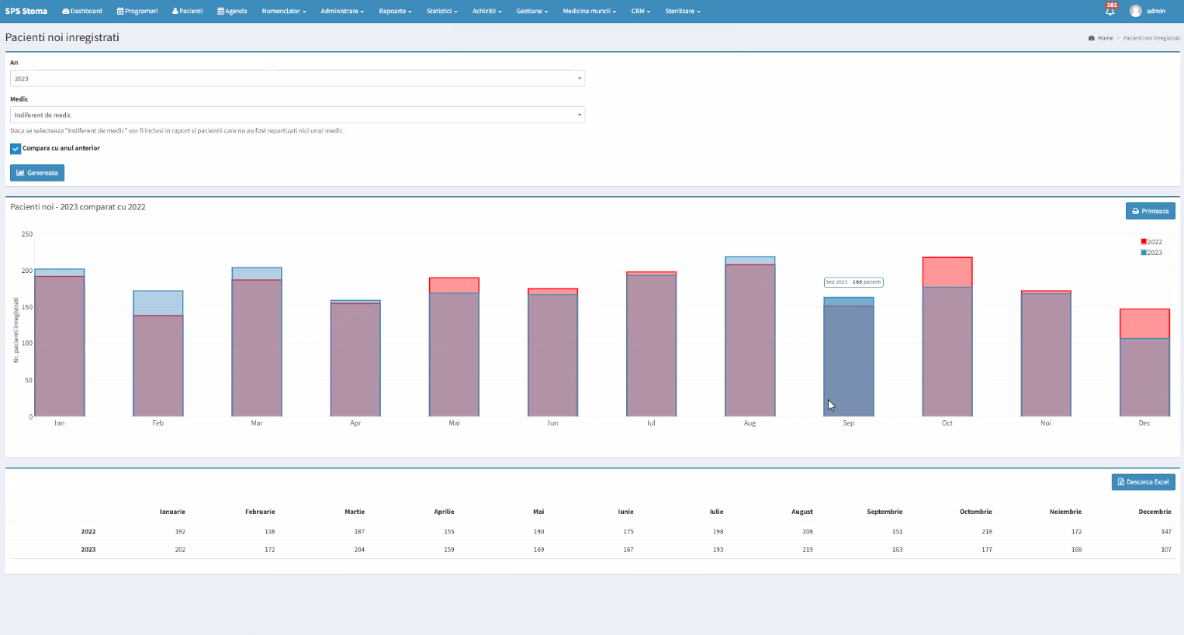Open the Pacienti page
This screenshot has height=635, width=1184.
[x=188, y=11]
